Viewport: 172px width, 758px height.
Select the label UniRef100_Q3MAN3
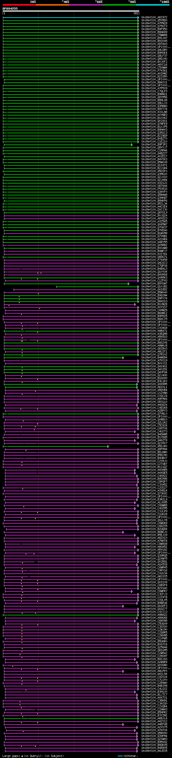(154, 106)
